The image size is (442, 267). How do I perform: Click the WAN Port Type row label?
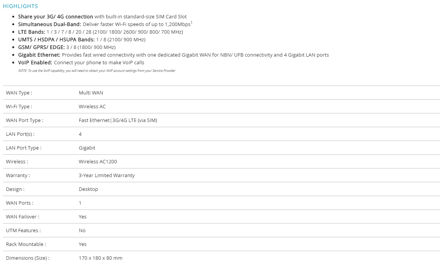coord(25,120)
